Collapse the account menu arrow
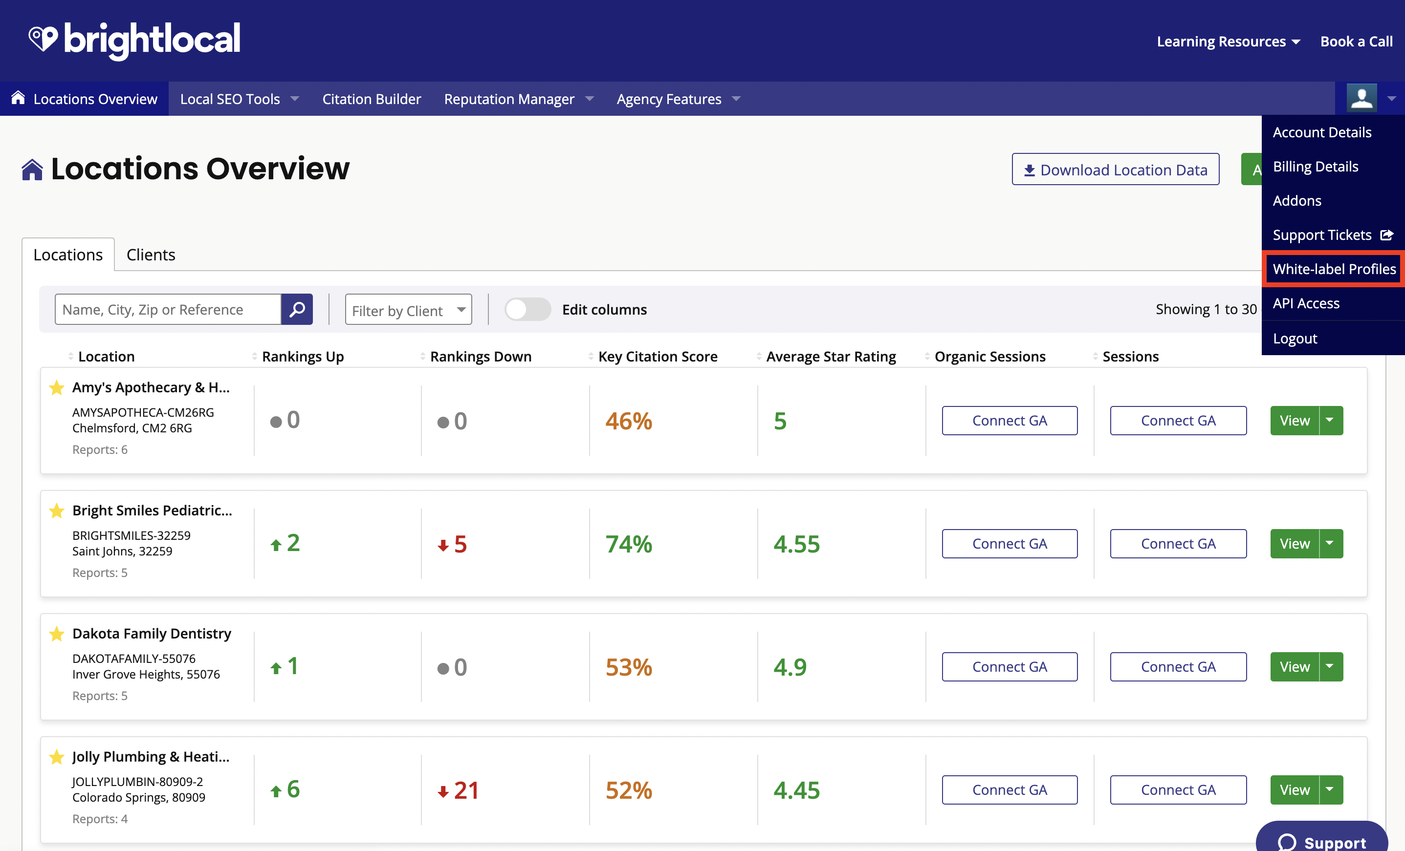Viewport: 1405px width, 851px height. pos(1391,99)
